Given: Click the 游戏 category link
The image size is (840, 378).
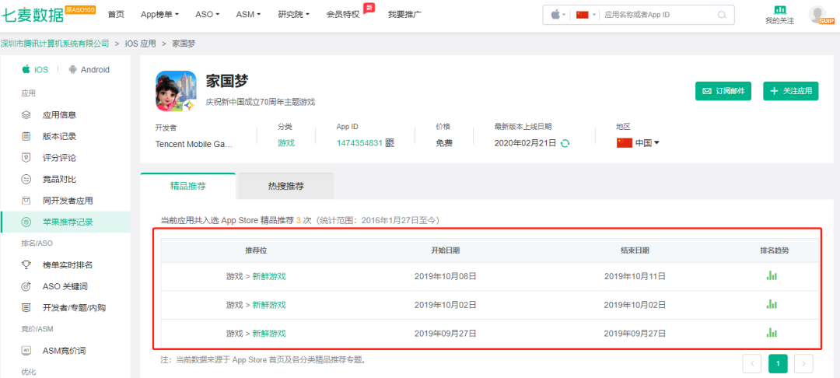Looking at the screenshot, I should coord(286,143).
